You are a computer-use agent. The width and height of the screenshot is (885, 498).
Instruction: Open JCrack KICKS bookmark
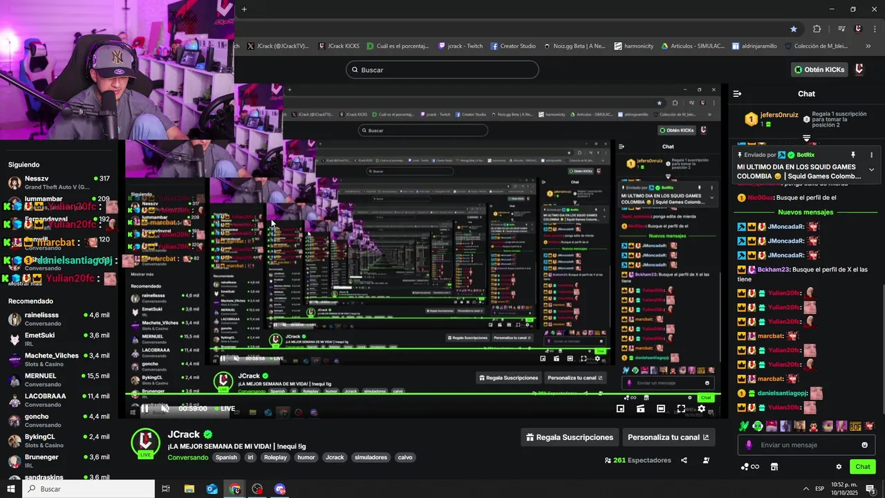339,46
